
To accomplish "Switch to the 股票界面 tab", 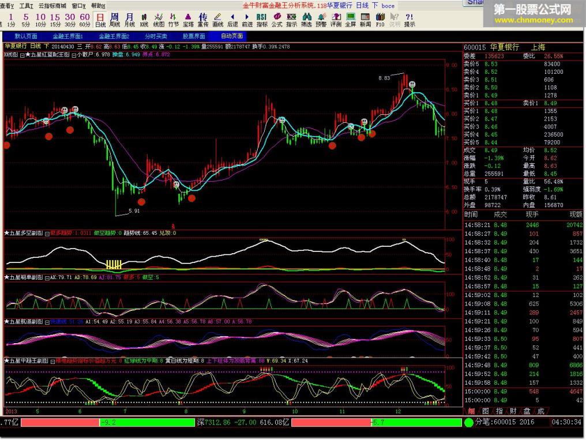I will tap(194, 36).
